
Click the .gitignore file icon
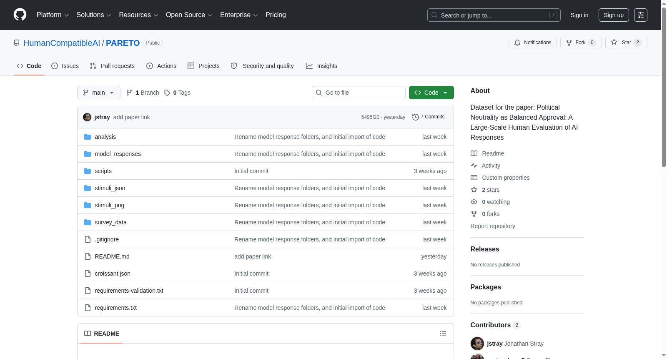[x=88, y=239]
